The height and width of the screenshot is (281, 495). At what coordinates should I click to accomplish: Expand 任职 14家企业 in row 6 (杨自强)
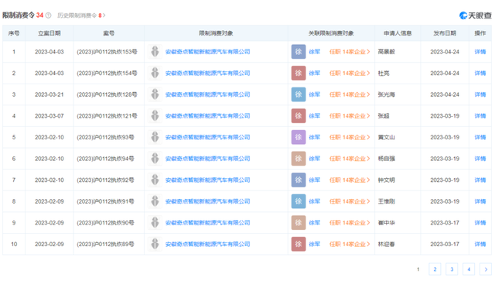[x=350, y=159]
